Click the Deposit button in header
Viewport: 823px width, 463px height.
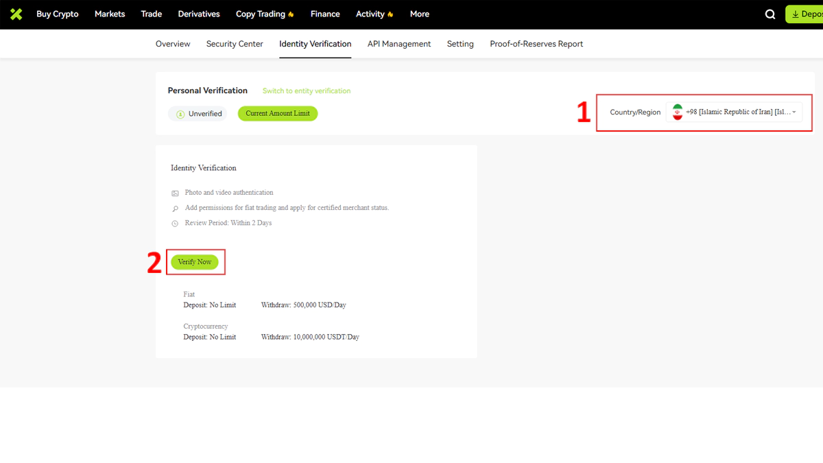[x=806, y=14]
